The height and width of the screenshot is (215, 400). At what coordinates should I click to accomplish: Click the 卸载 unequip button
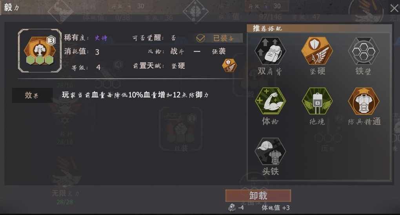258,195
